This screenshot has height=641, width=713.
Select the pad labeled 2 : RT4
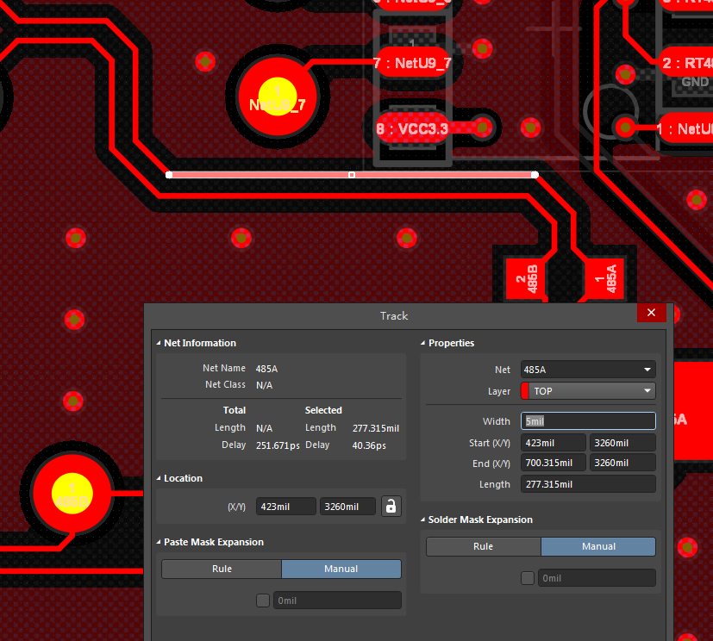click(686, 63)
